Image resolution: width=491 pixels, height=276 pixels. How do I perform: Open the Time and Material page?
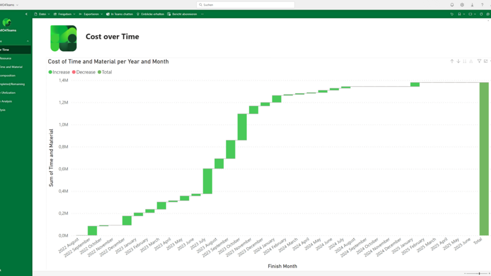click(x=12, y=67)
